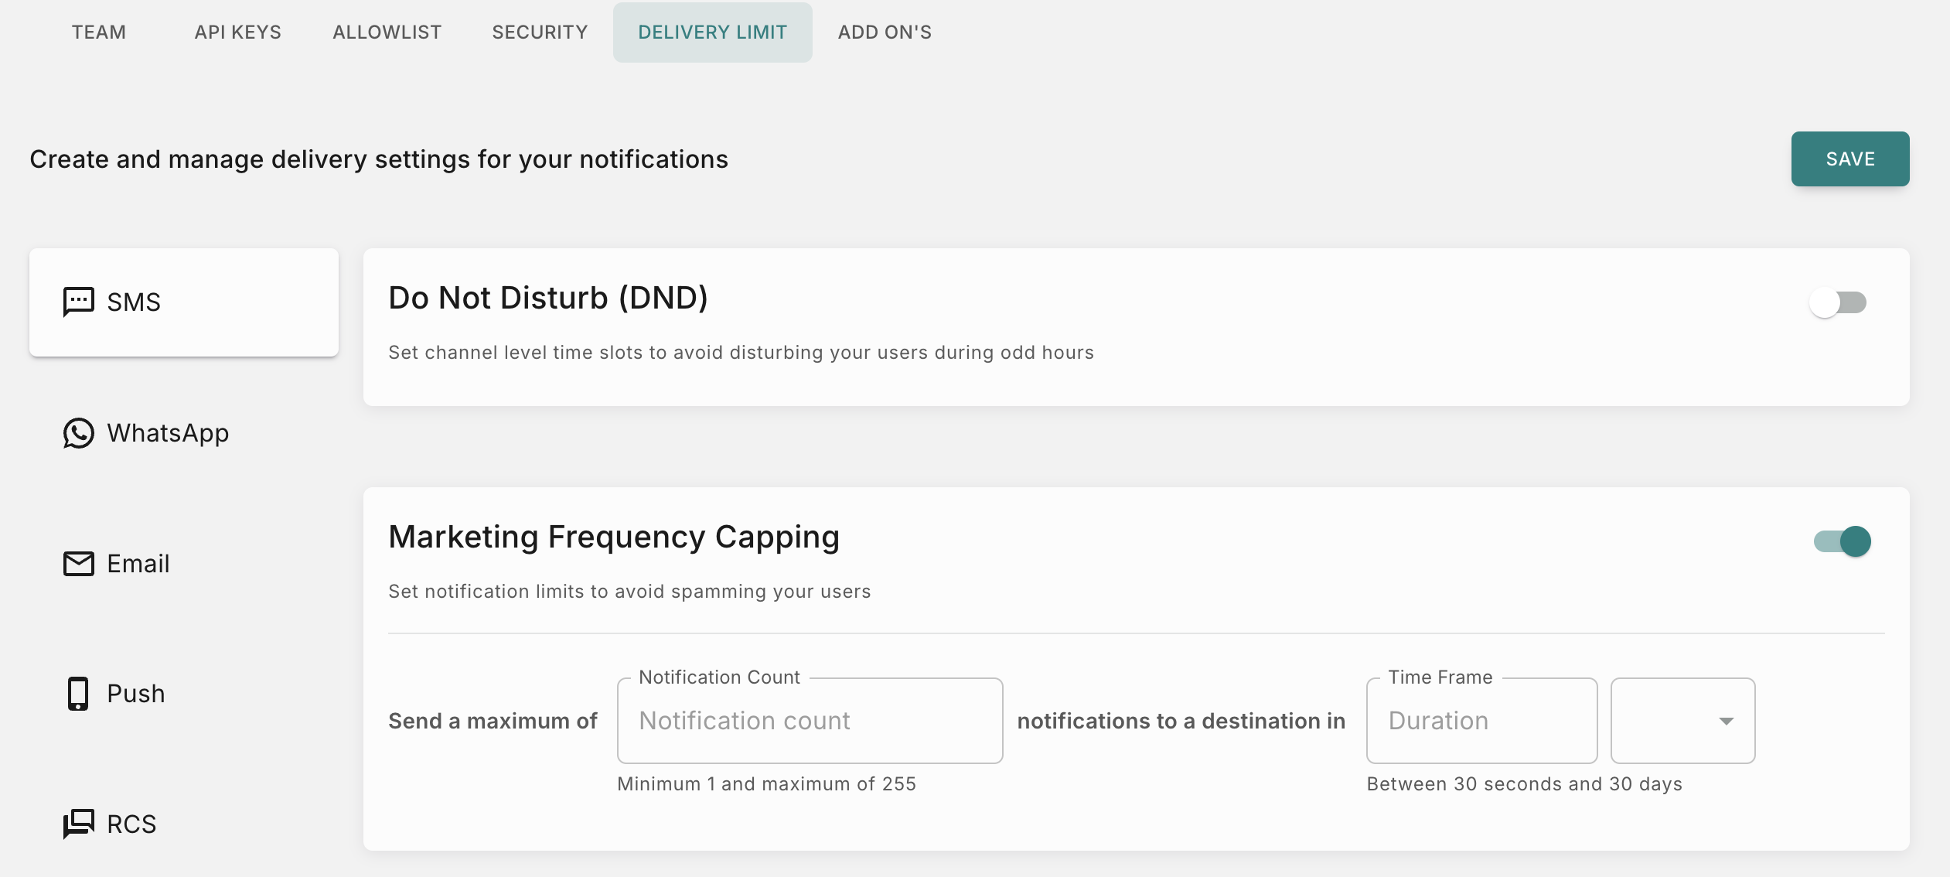Enable the Do Not Disturb toggle

coord(1838,302)
